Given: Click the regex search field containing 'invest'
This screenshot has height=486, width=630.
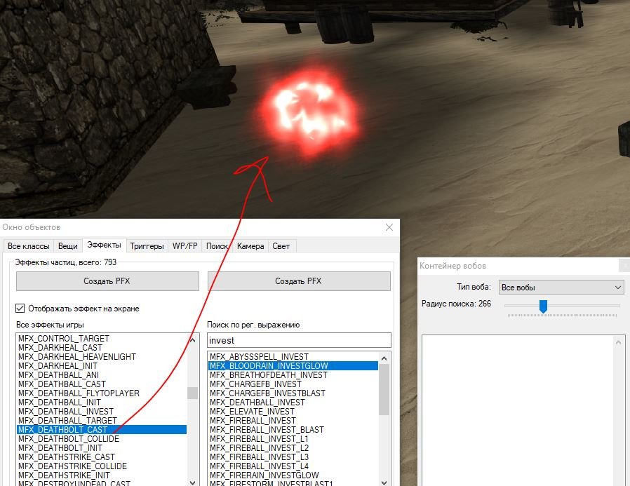Looking at the screenshot, I should click(298, 340).
